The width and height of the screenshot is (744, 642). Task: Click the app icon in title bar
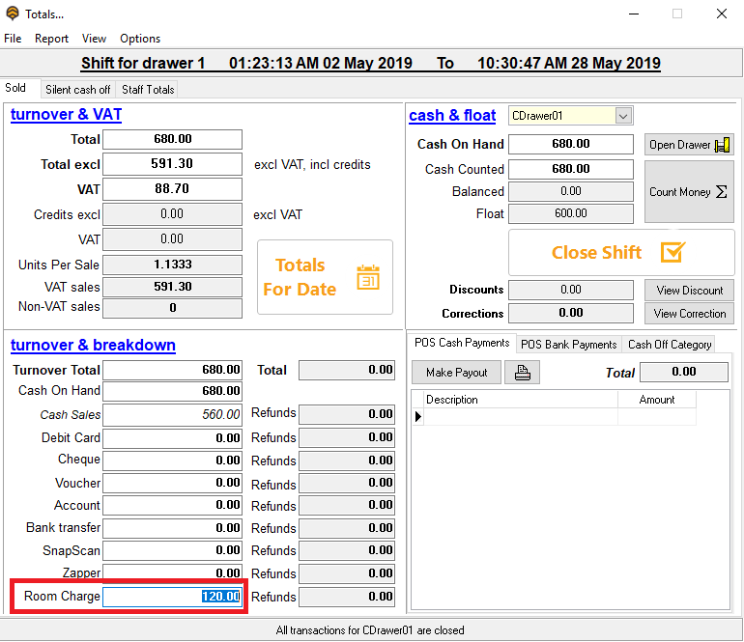pyautogui.click(x=12, y=14)
